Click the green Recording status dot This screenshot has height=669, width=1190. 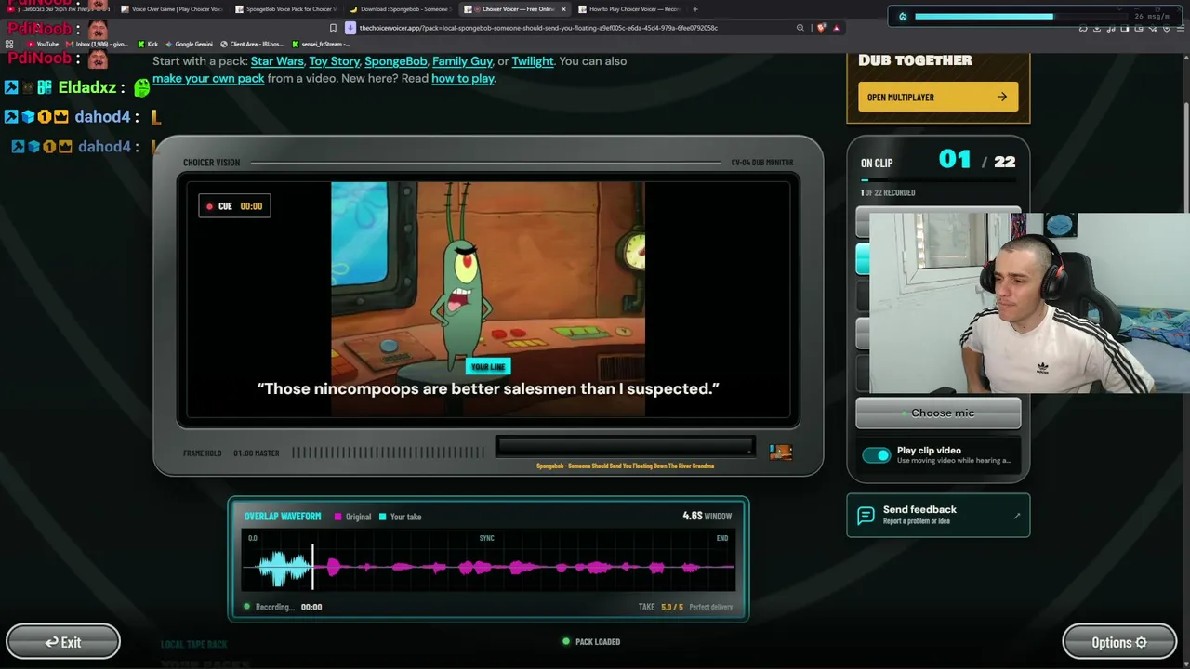point(246,607)
